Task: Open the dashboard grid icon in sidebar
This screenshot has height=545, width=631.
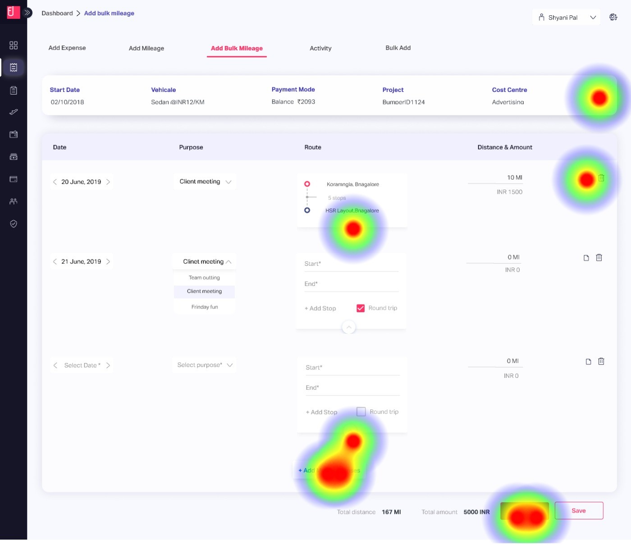Action: (x=14, y=45)
